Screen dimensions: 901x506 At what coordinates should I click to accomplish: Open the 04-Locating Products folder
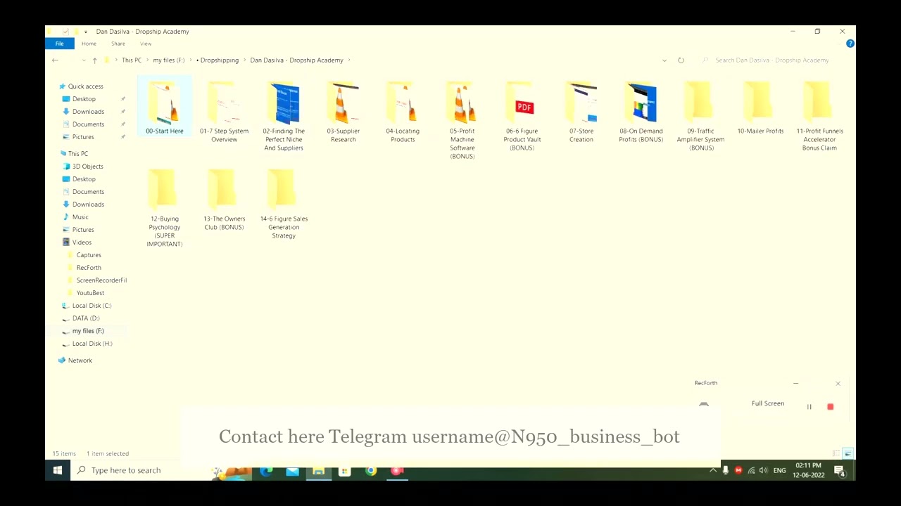click(x=403, y=111)
